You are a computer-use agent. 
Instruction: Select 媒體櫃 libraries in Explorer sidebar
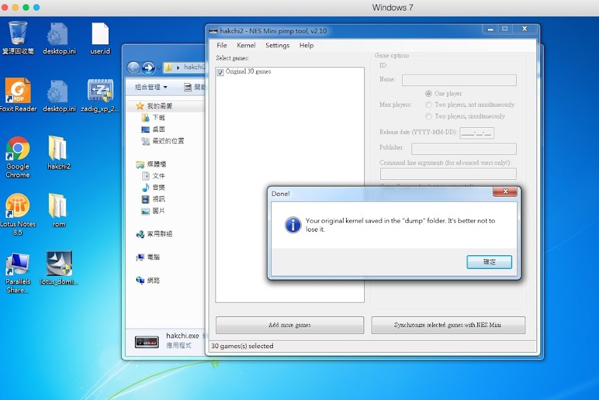click(x=151, y=164)
